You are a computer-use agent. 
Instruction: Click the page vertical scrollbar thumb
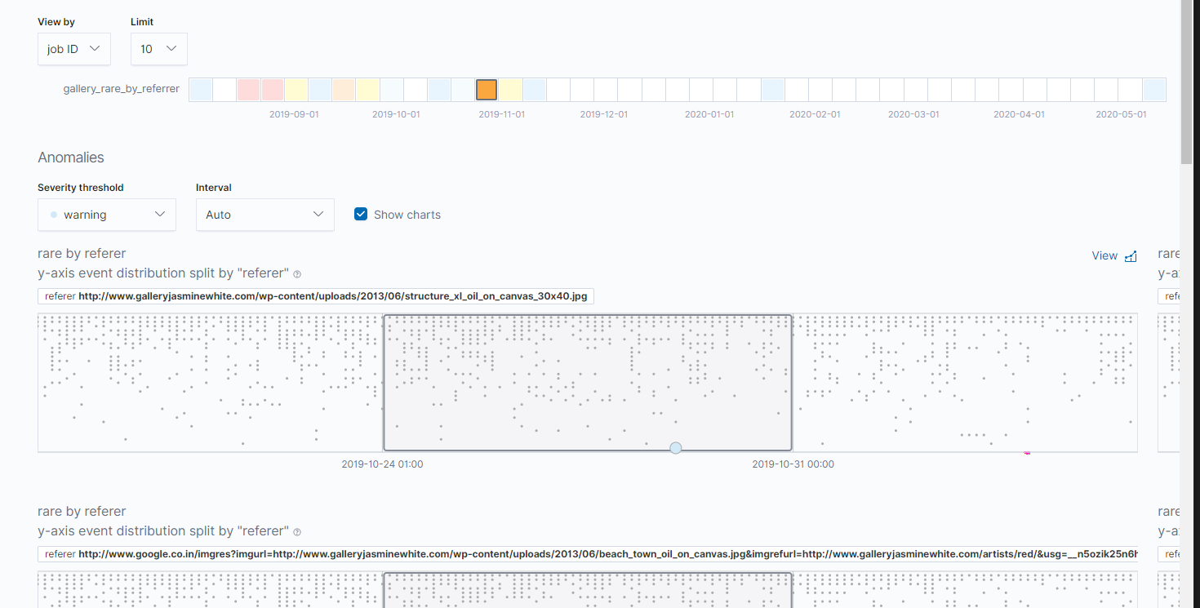point(1188,82)
